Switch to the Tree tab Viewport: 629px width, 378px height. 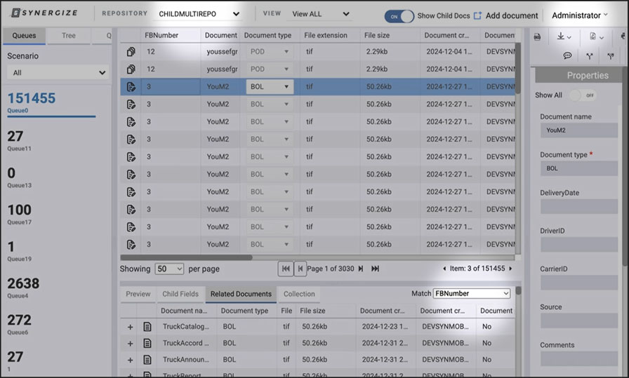pos(69,36)
